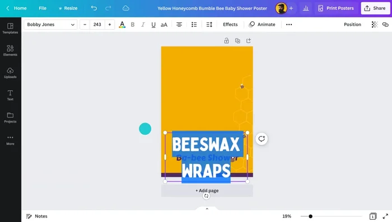This screenshot has width=392, height=222.
Task: Show More sidebar options
Action: pyautogui.click(x=10, y=140)
